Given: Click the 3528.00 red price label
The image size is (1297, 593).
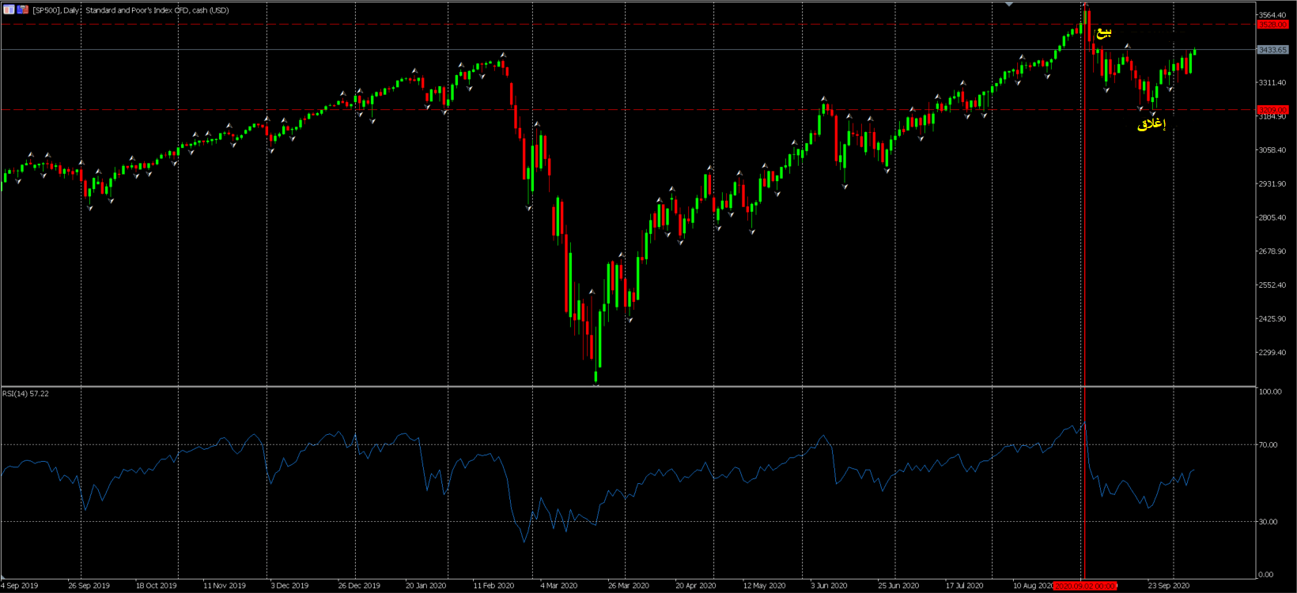Looking at the screenshot, I should pyautogui.click(x=1272, y=25).
